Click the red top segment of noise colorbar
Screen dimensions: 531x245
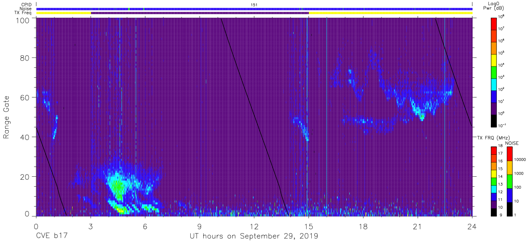(509, 154)
